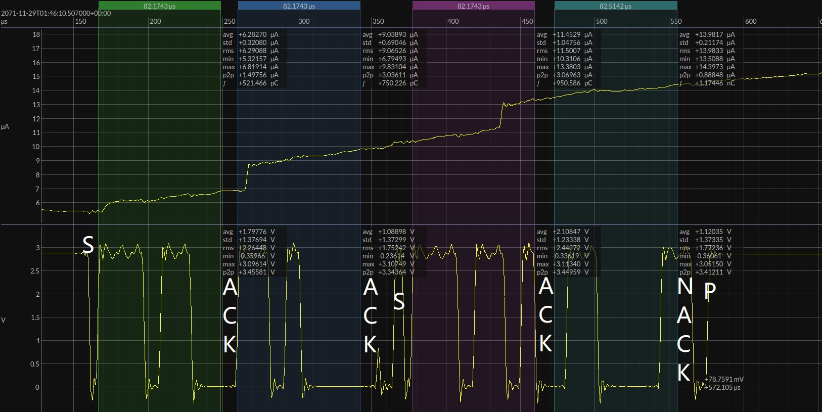This screenshot has width=822, height=412.
Task: Click the µA unit label of current plot
Action: coord(5,127)
